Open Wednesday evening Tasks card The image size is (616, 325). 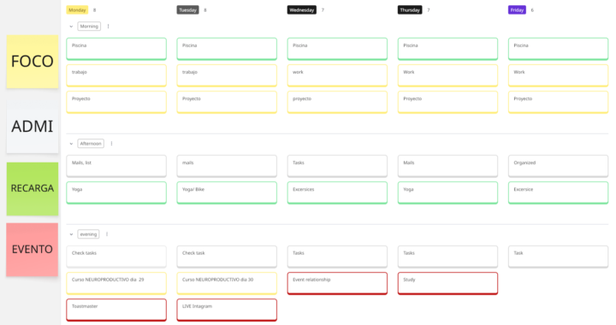click(337, 257)
